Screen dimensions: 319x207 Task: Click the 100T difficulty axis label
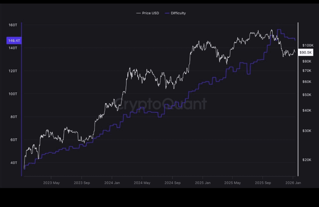pos(13,94)
